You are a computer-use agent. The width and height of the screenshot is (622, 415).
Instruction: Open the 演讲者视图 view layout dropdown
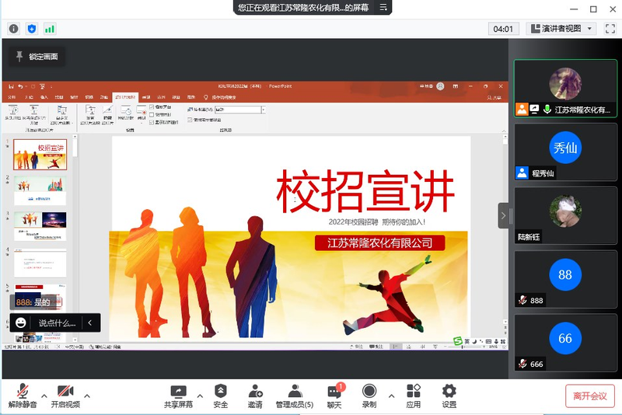tap(561, 29)
